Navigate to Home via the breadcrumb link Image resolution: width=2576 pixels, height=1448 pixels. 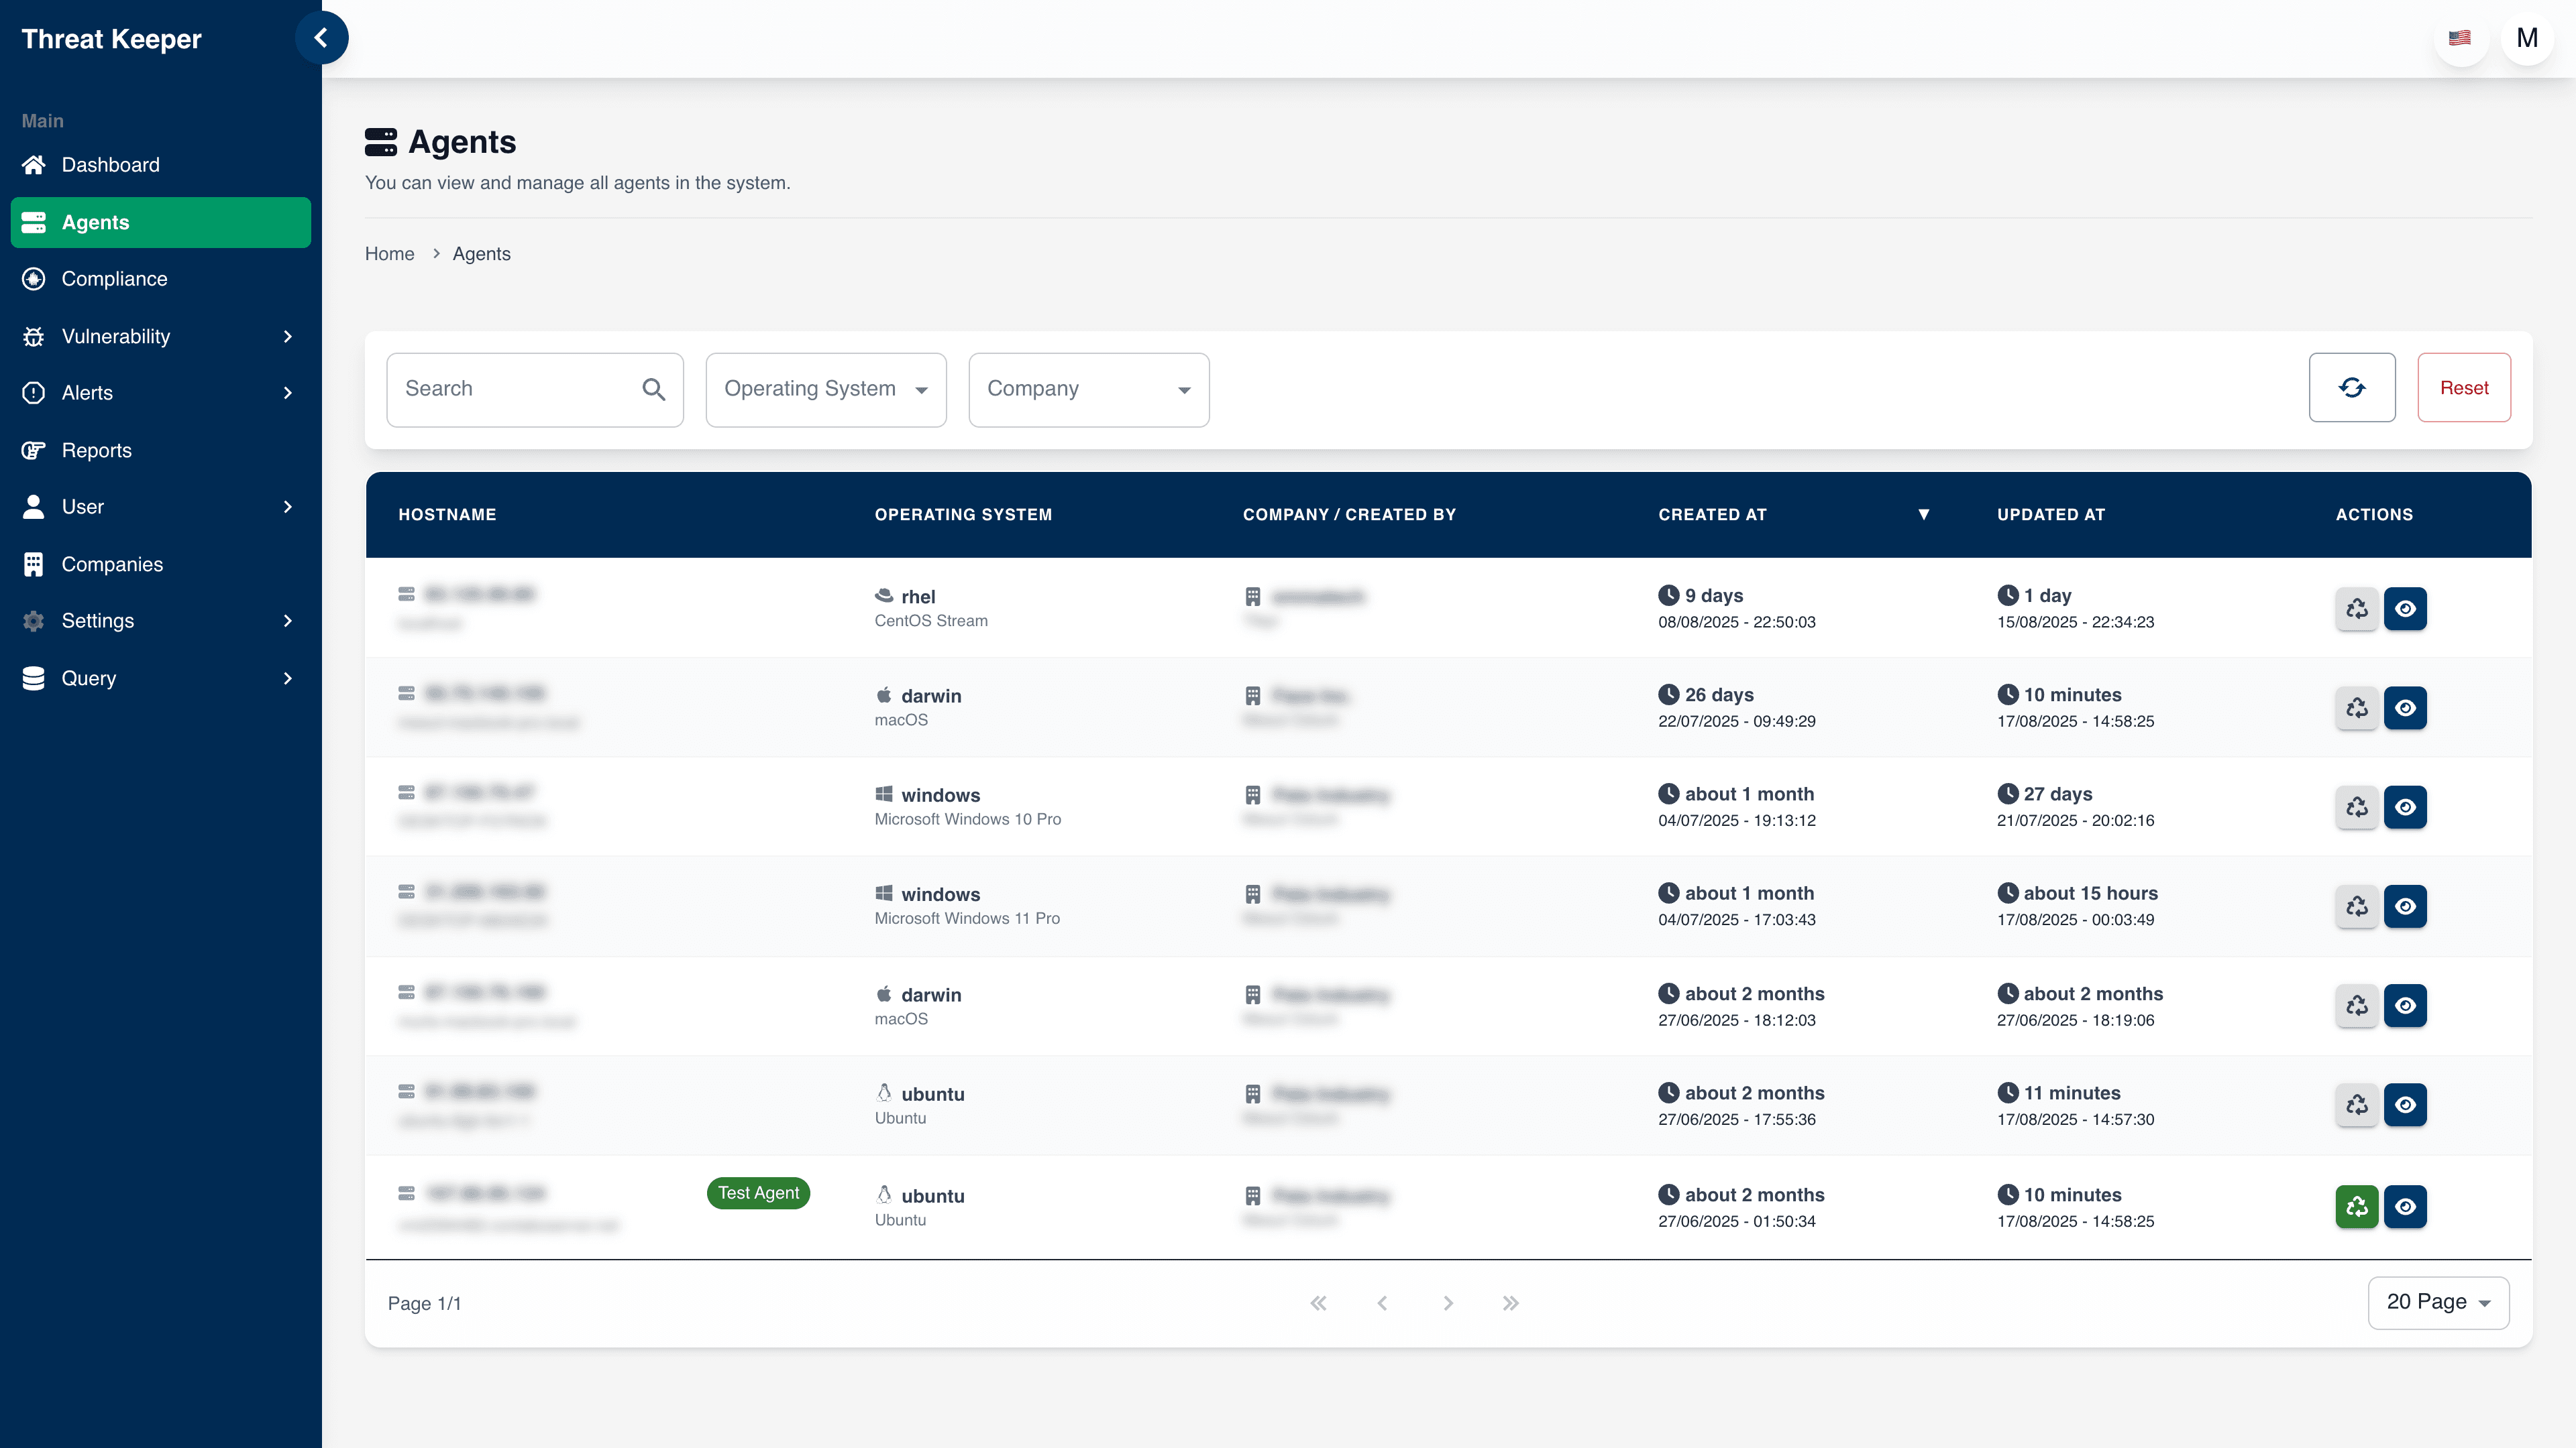pos(389,254)
